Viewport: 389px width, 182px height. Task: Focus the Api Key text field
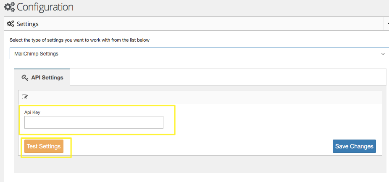94,122
